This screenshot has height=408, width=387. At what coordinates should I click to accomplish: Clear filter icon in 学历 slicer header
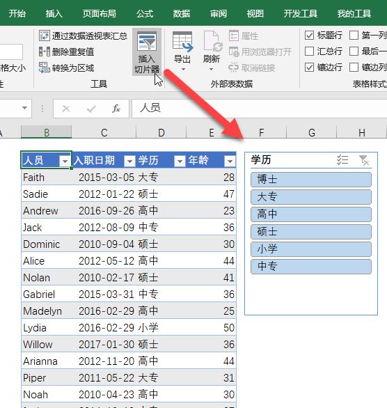pyautogui.click(x=364, y=159)
